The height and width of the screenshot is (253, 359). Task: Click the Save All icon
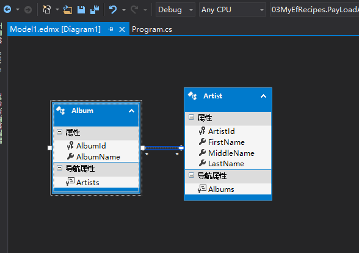click(95, 10)
